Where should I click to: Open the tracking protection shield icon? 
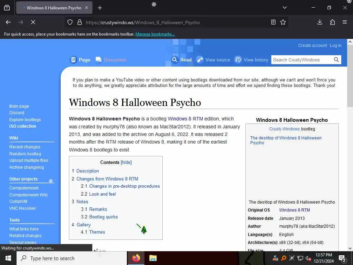tap(70, 22)
